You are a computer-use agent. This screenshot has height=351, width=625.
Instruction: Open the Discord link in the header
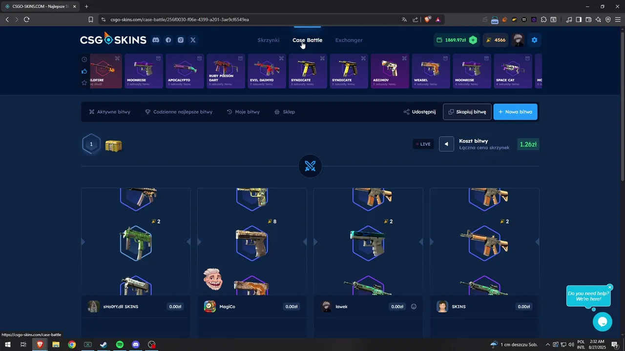click(156, 40)
